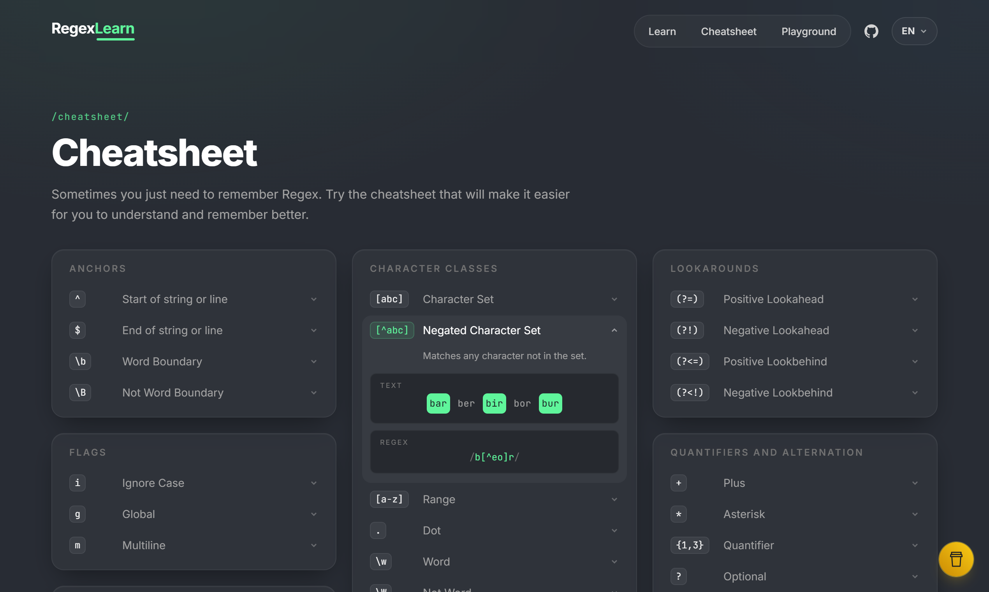The width and height of the screenshot is (989, 592).
Task: Click the (?<=) syntax badge
Action: click(x=690, y=361)
